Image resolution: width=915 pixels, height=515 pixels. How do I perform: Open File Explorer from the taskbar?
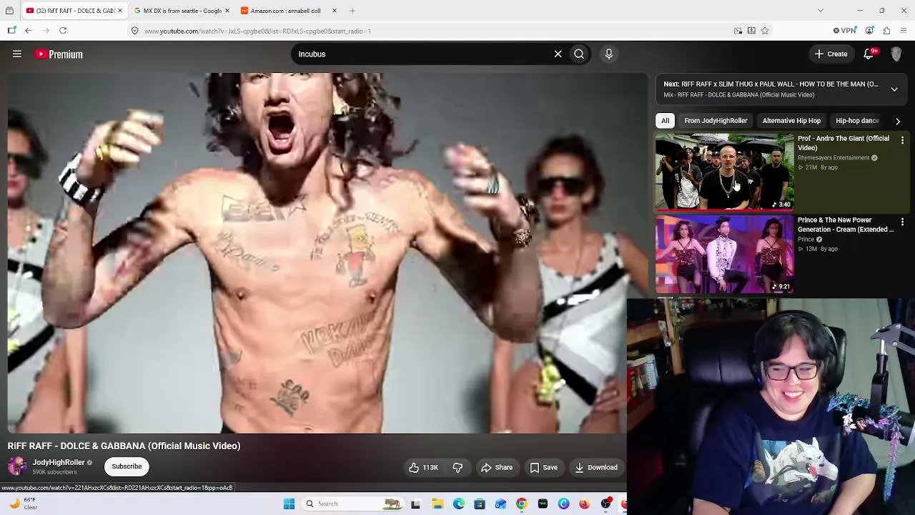coord(437,504)
